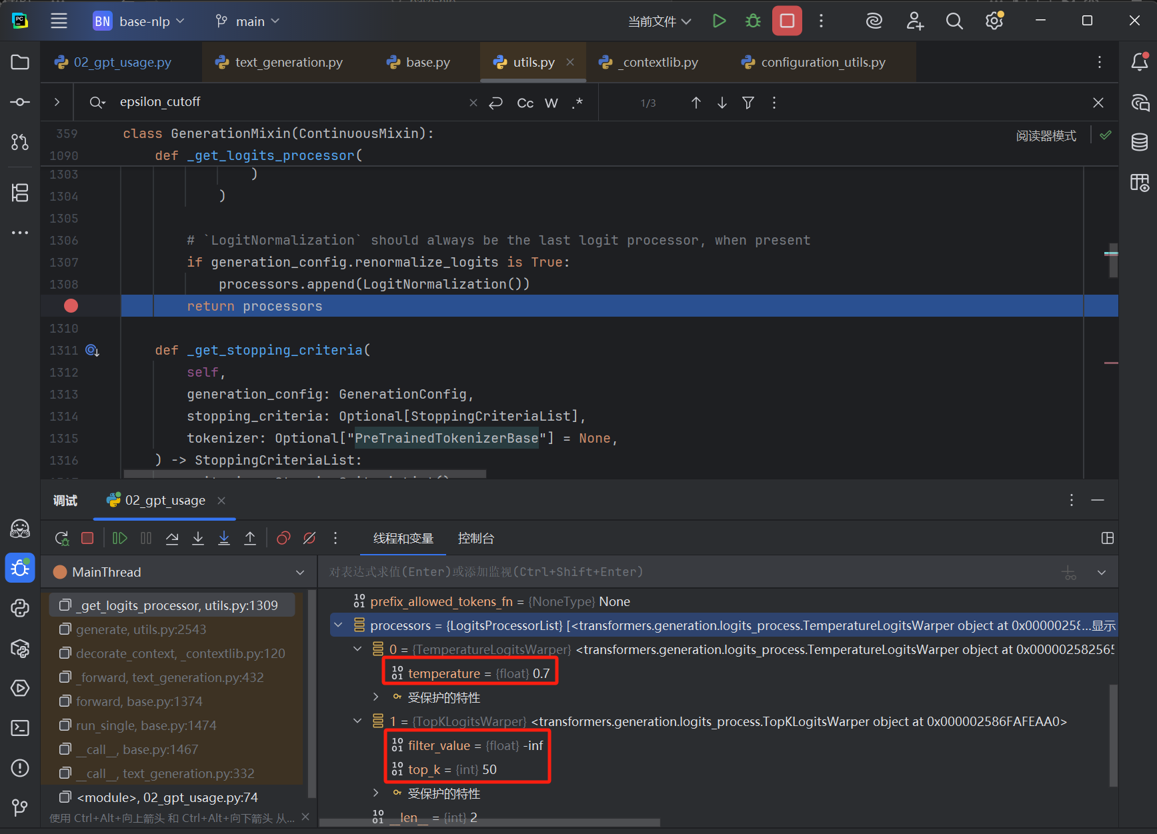Toggle Mute Breakpoints in debug toolbar
This screenshot has height=834, width=1157.
pos(309,538)
